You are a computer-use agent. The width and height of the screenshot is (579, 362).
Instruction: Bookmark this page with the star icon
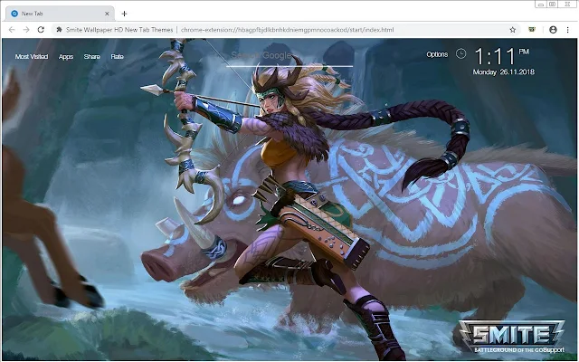(x=513, y=30)
